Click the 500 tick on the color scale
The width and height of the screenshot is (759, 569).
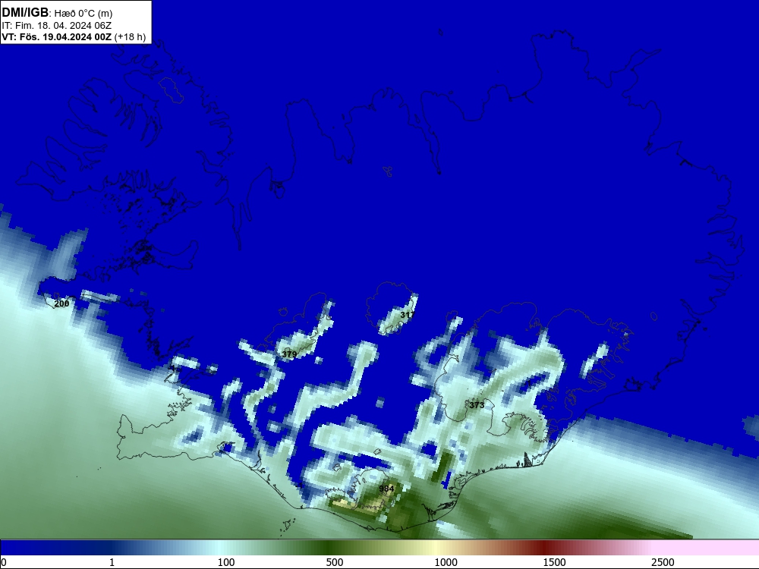[x=335, y=562]
